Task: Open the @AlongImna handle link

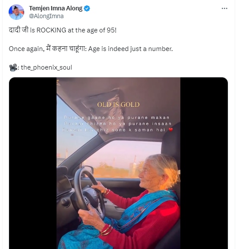Action: point(46,16)
